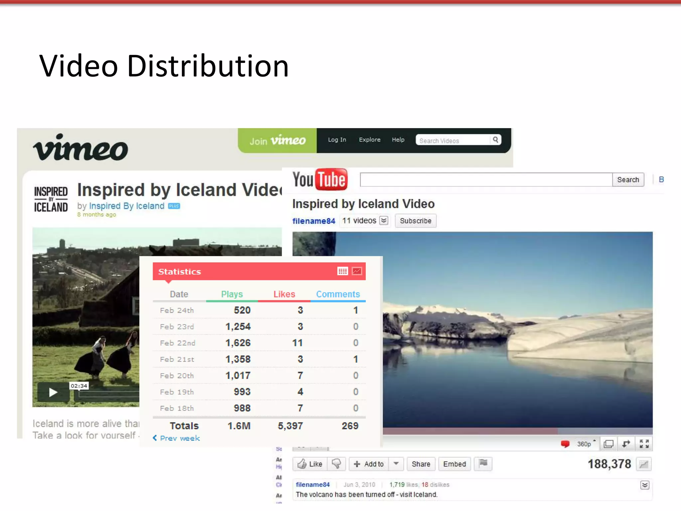Click the Share button

point(421,464)
